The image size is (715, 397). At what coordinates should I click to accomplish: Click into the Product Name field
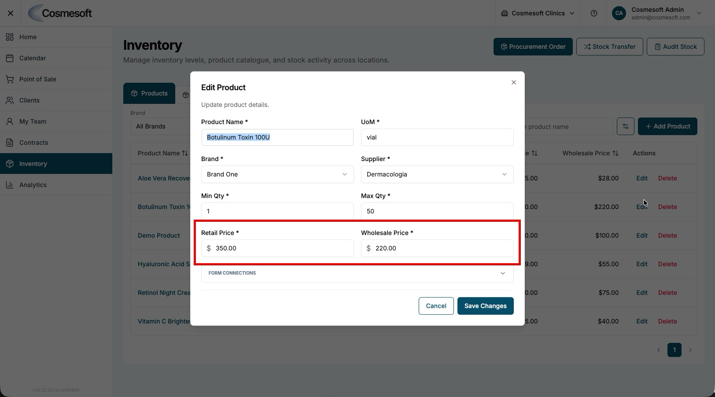coord(277,137)
